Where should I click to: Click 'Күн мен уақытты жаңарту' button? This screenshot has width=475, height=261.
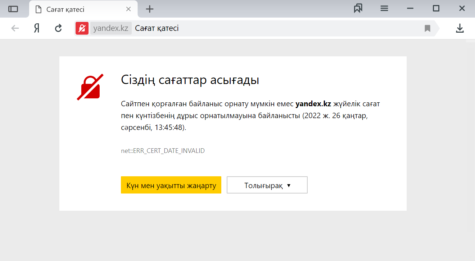click(171, 185)
